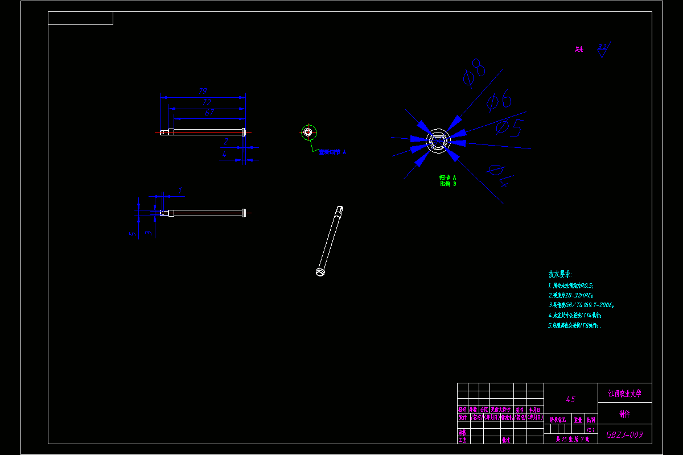Click the '批准' label in the title block
The image size is (683, 455).
tap(505, 440)
